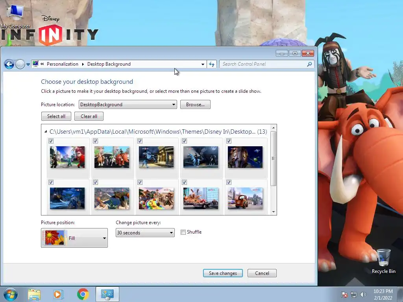This screenshot has width=403, height=302.
Task: Click the network tray icon
Action: click(354, 295)
